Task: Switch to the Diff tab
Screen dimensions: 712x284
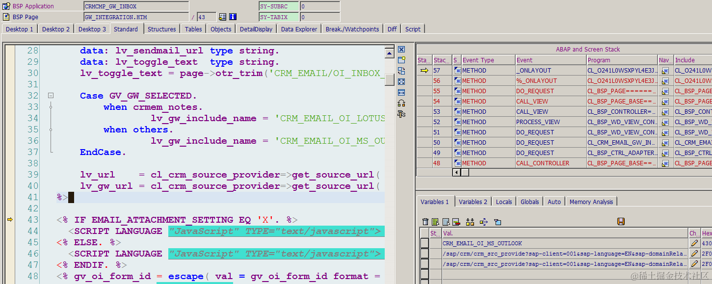Action: pos(392,29)
